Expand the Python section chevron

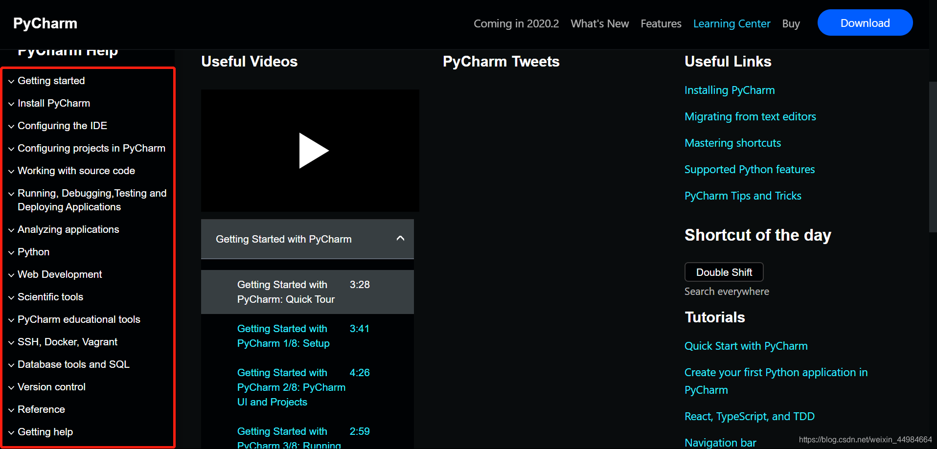pyautogui.click(x=11, y=252)
